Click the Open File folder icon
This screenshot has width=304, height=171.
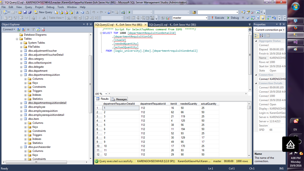tap(20, 12)
